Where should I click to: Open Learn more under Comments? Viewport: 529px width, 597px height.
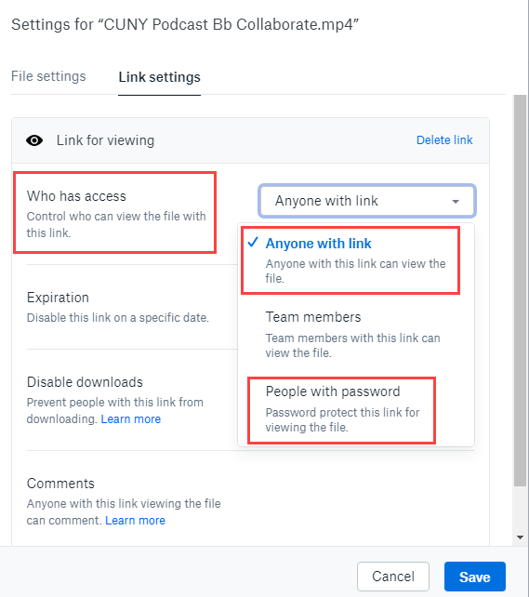135,521
